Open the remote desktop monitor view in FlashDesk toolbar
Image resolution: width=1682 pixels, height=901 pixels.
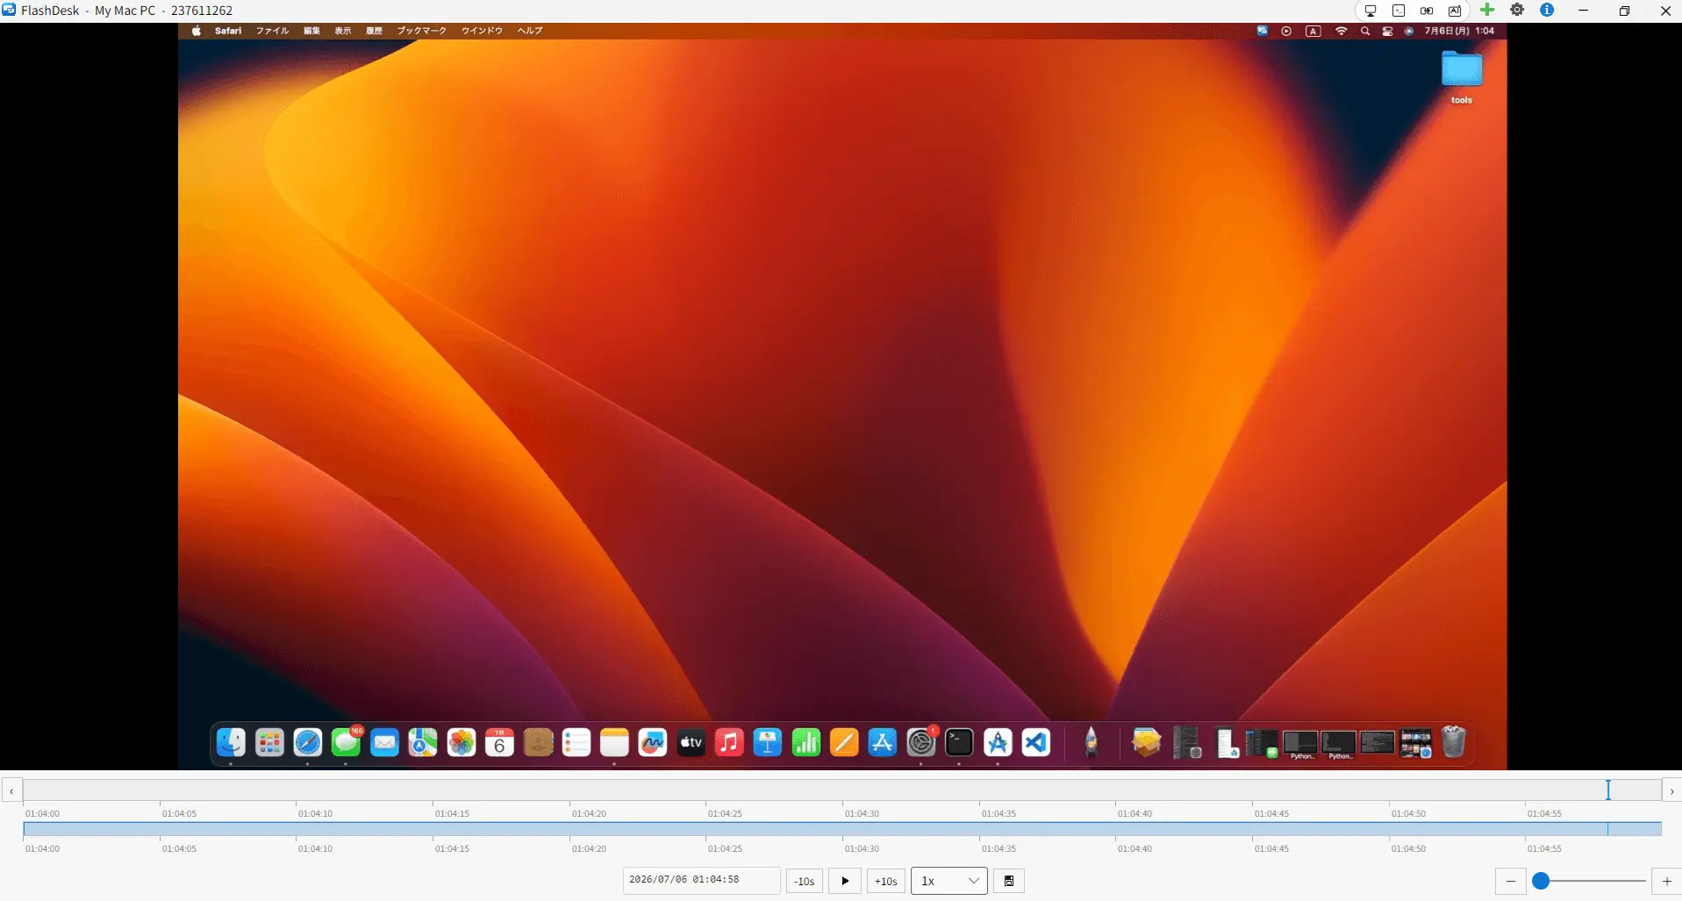point(1371,11)
